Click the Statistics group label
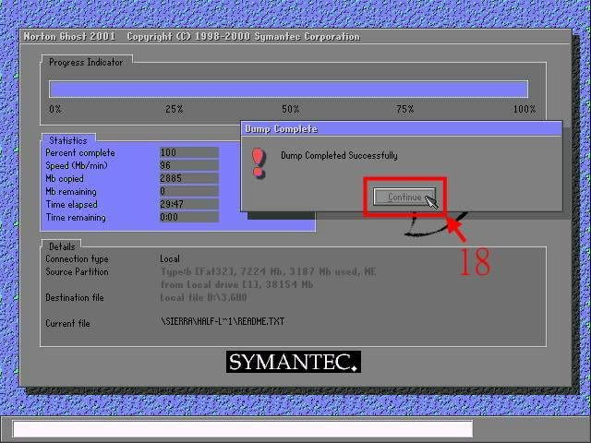The image size is (591, 443). (68, 140)
